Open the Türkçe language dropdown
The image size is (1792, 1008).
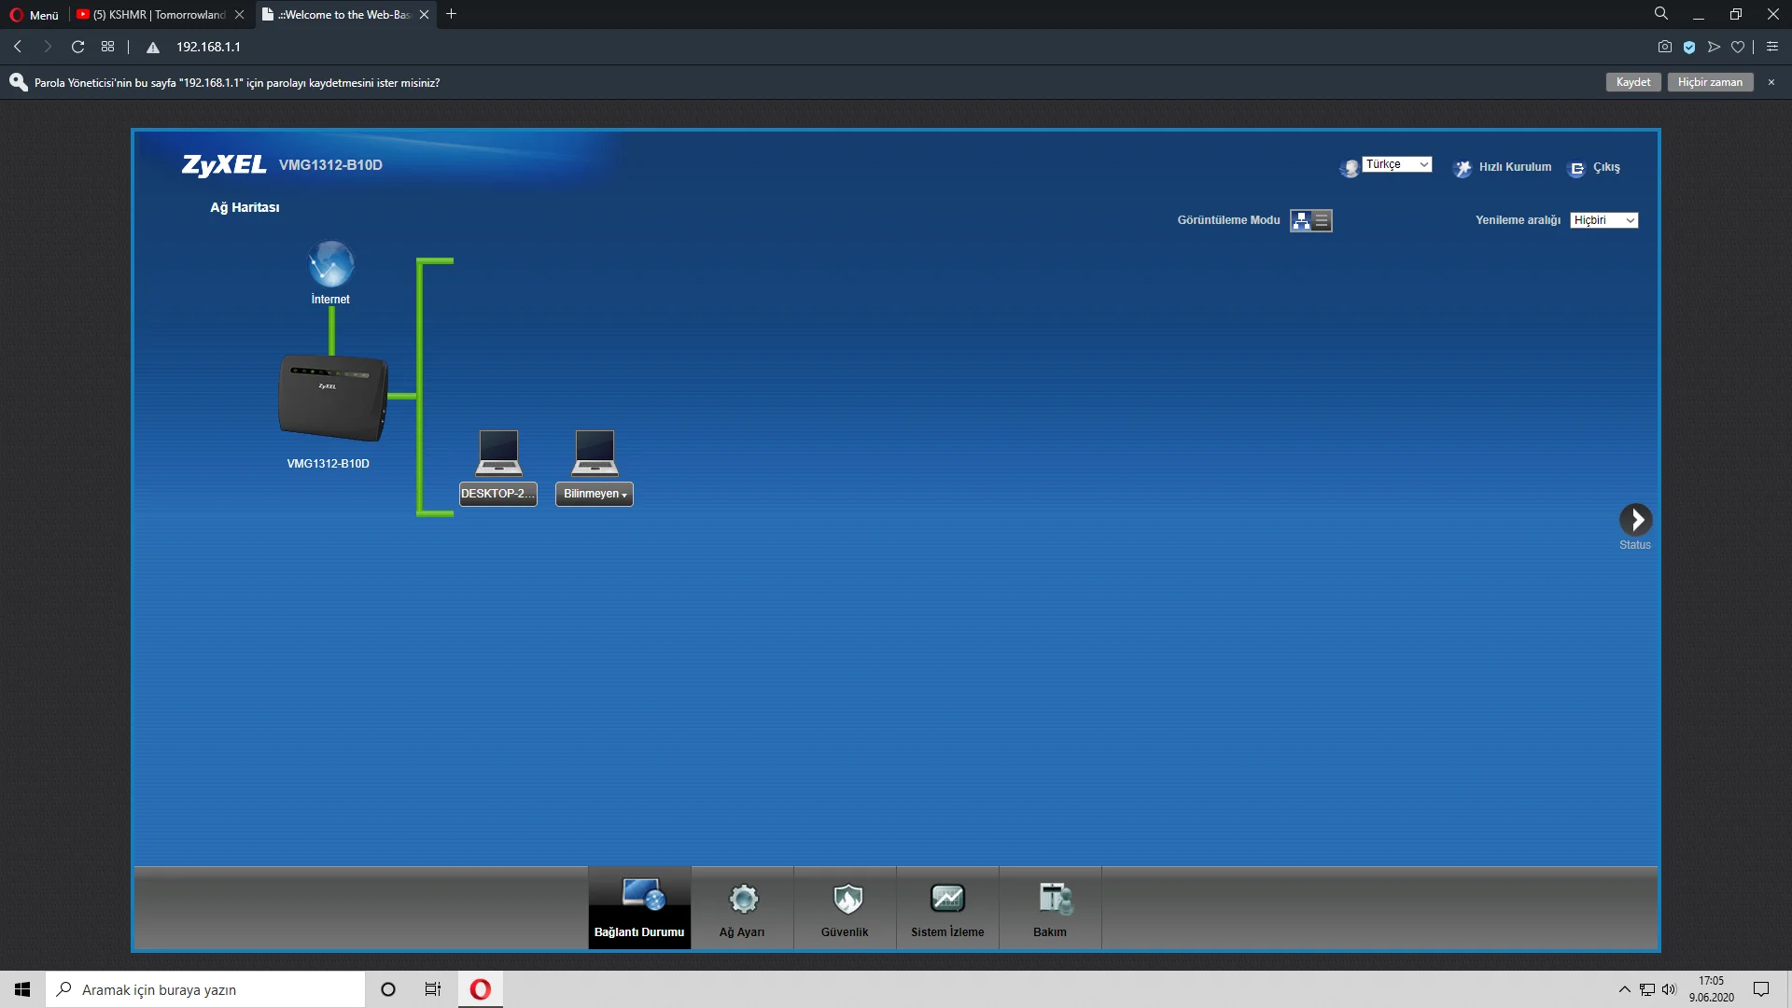point(1396,164)
